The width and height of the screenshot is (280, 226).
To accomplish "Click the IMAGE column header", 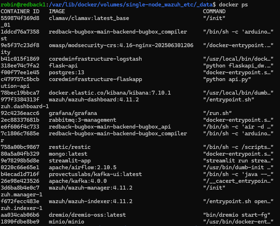I will click(x=57, y=11).
